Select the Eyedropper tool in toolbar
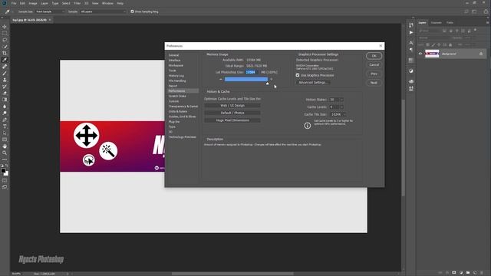 pos(5,60)
